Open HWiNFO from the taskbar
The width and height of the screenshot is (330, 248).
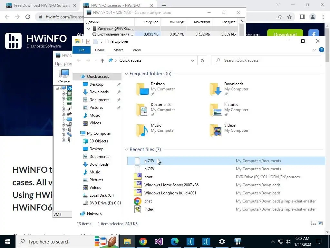coord(238,242)
